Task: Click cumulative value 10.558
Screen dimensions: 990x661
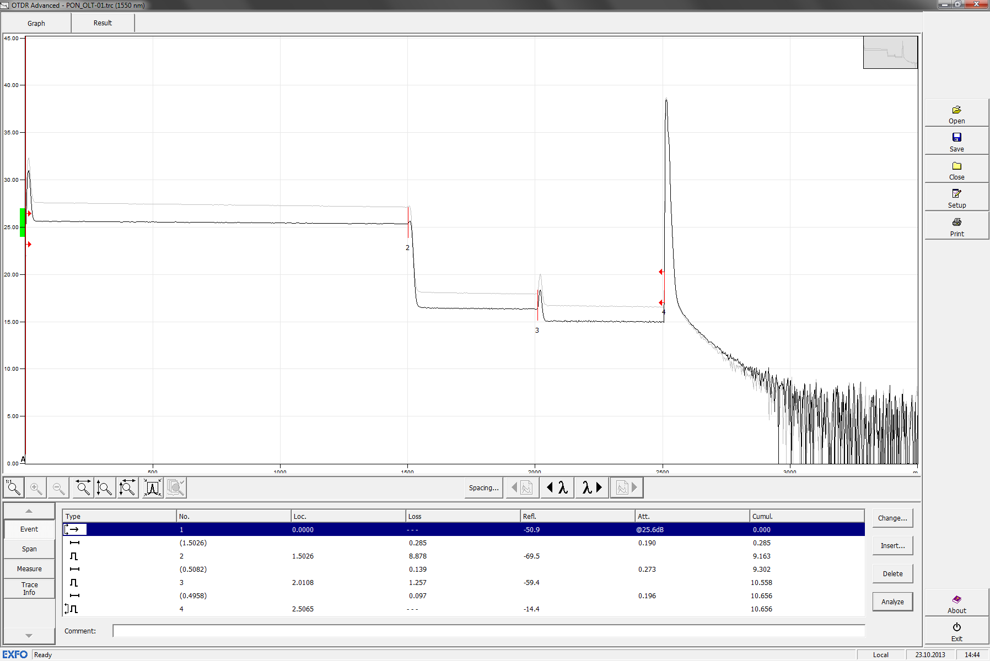Action: pos(761,583)
